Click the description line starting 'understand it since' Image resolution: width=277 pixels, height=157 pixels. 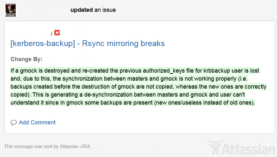point(132,103)
